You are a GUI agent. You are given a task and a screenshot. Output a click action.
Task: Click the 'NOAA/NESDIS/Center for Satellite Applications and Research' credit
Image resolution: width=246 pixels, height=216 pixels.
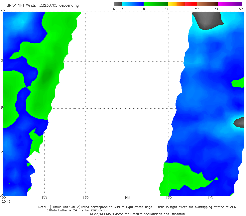tap(137, 214)
